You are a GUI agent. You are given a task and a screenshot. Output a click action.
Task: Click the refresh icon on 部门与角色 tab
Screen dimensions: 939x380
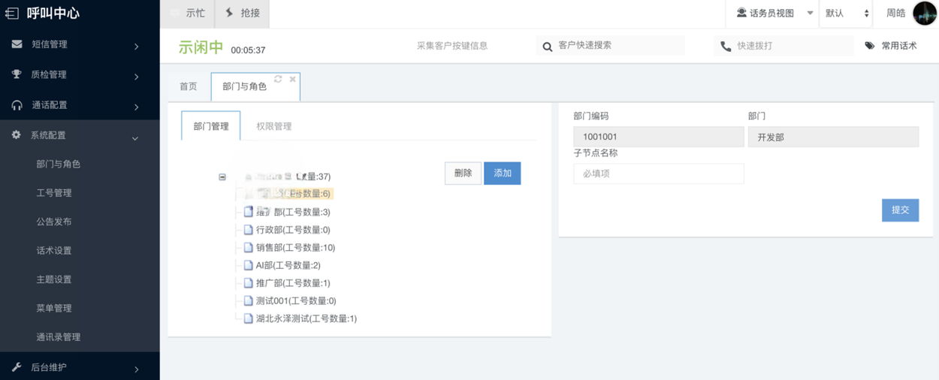[x=278, y=79]
